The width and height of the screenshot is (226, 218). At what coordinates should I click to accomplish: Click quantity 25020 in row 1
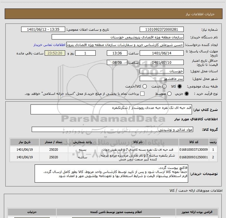coord(54,150)
